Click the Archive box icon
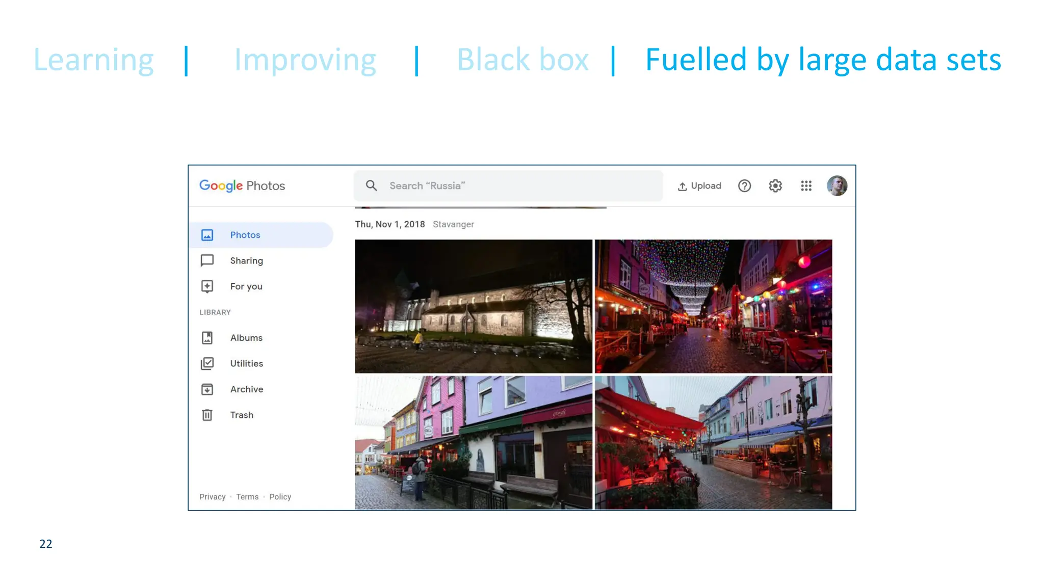Image resolution: width=1044 pixels, height=587 pixels. point(207,389)
